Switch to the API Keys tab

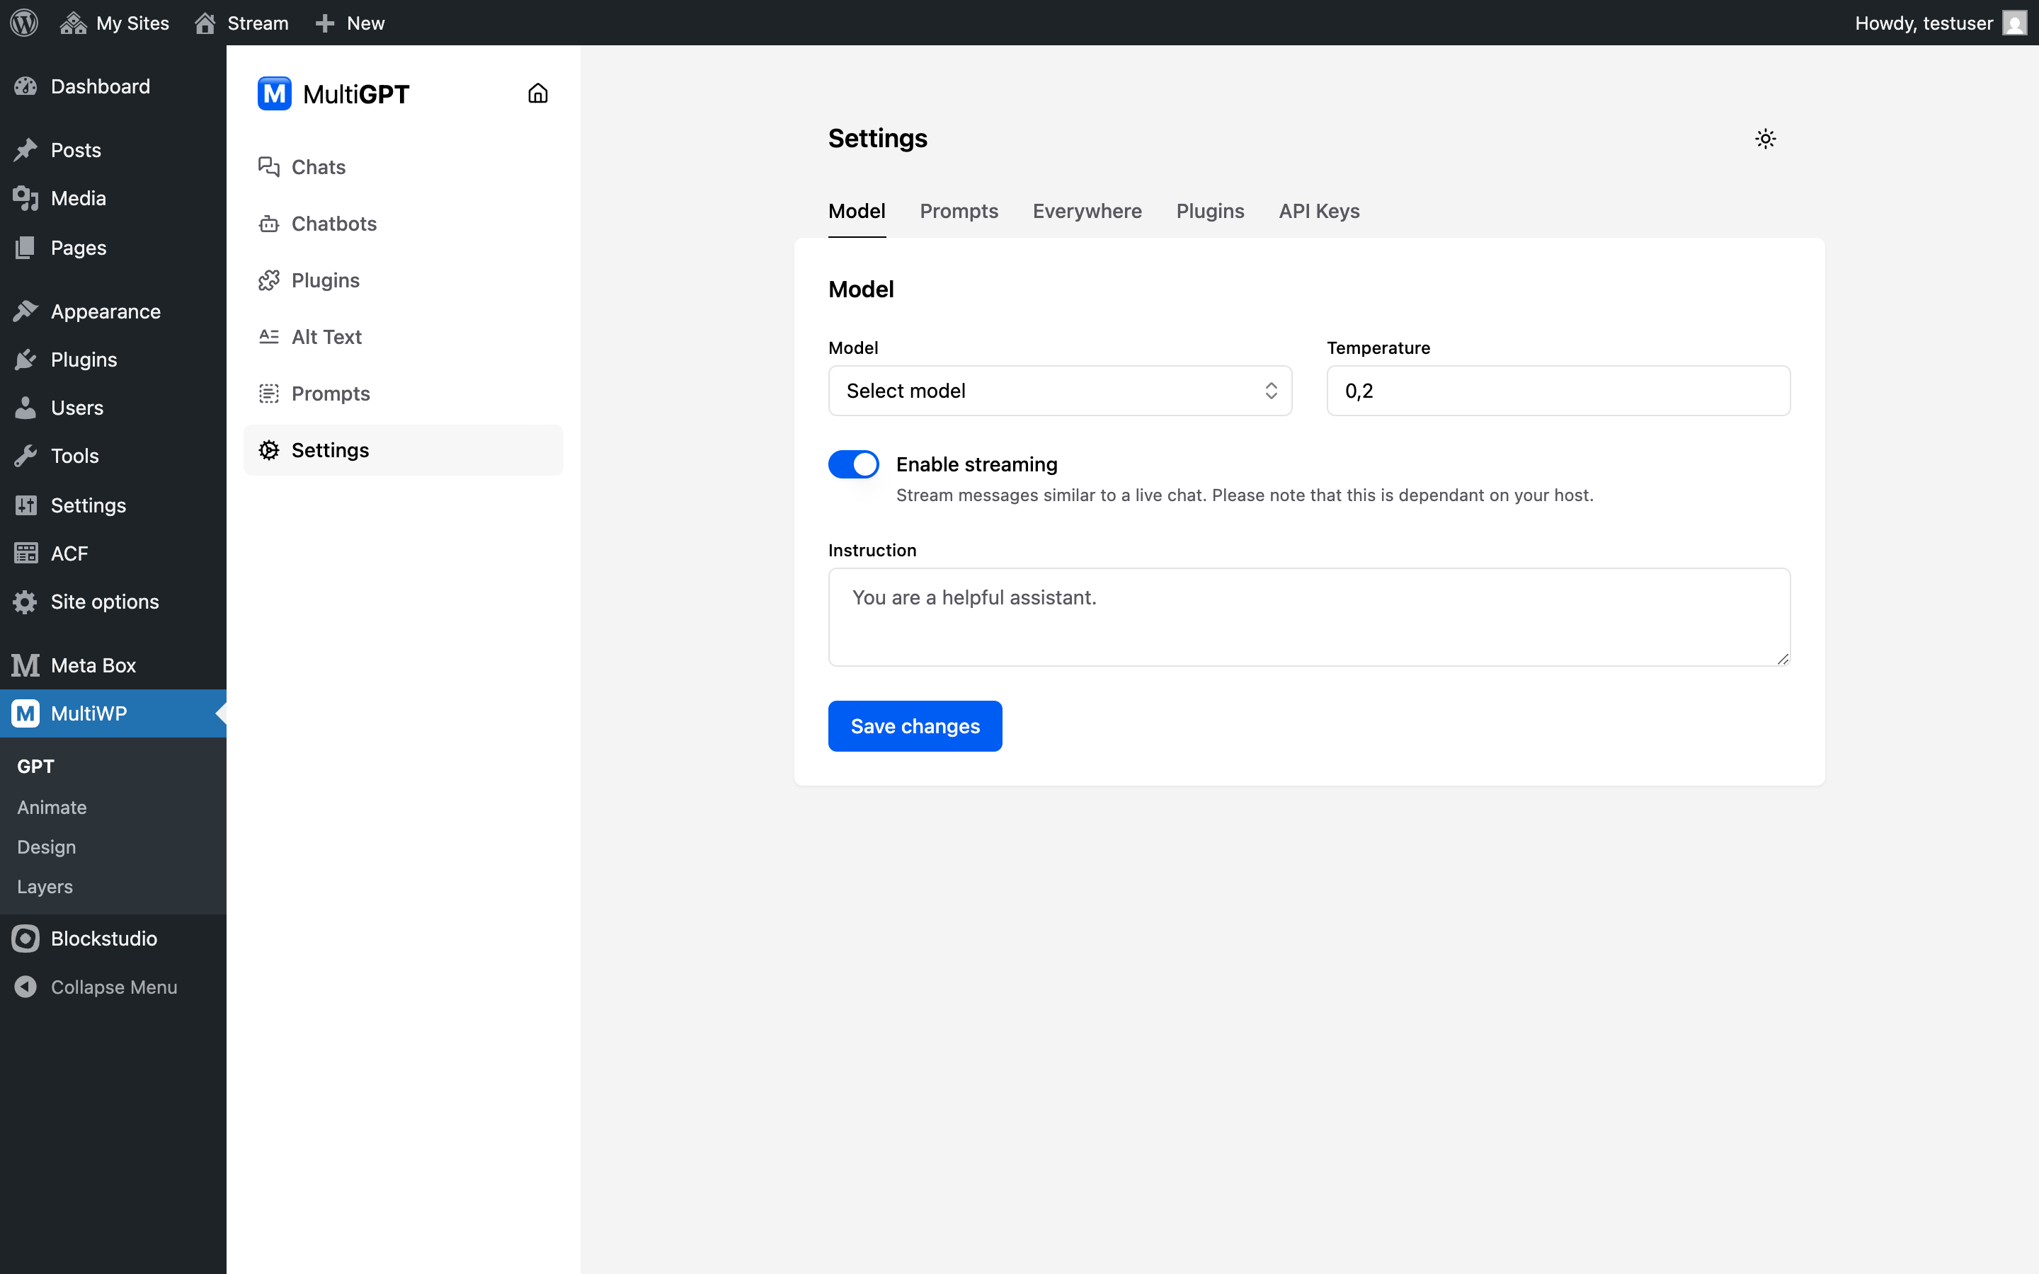click(x=1318, y=212)
